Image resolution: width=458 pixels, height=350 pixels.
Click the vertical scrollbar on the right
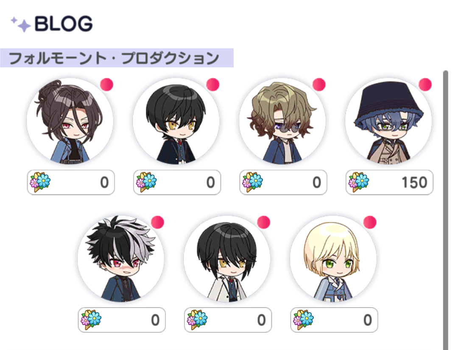pos(445,210)
